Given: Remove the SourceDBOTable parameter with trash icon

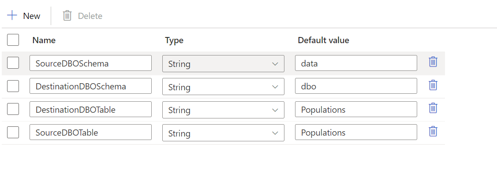Looking at the screenshot, I should (x=433, y=131).
